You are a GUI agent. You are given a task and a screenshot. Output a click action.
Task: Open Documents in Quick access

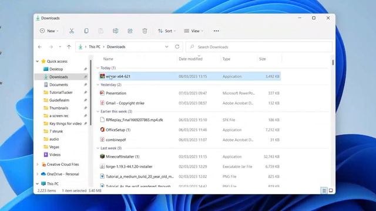[x=59, y=84]
